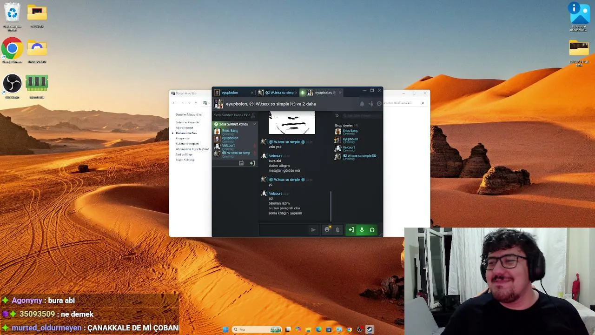Open Programlar in Control Panel
The height and width of the screenshot is (335, 595).
coord(183,138)
